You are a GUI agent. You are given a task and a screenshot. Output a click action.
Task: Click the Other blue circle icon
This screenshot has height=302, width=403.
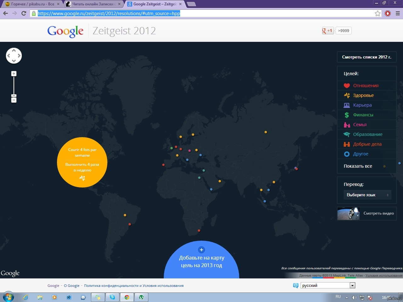click(347, 154)
